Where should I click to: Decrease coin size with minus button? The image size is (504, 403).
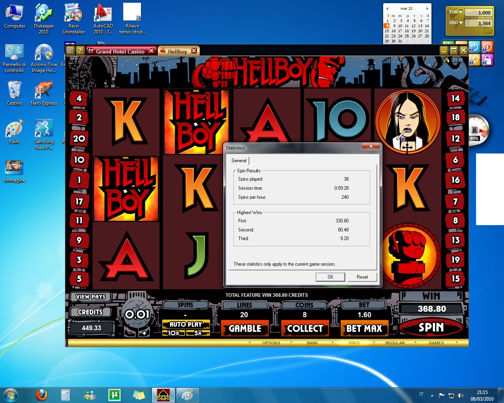pyautogui.click(x=130, y=333)
